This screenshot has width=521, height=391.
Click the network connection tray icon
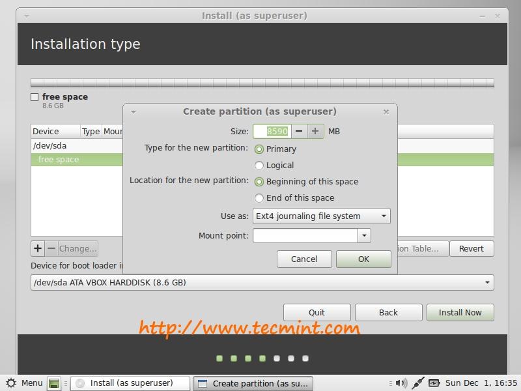pos(418,383)
